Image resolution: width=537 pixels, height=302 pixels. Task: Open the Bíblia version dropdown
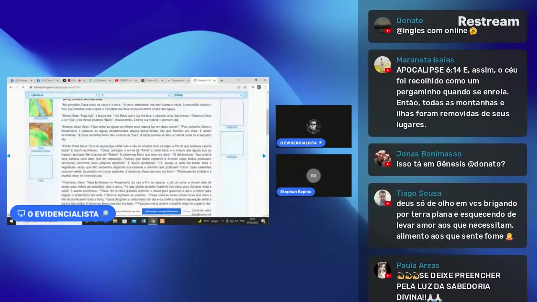pyautogui.click(x=208, y=95)
